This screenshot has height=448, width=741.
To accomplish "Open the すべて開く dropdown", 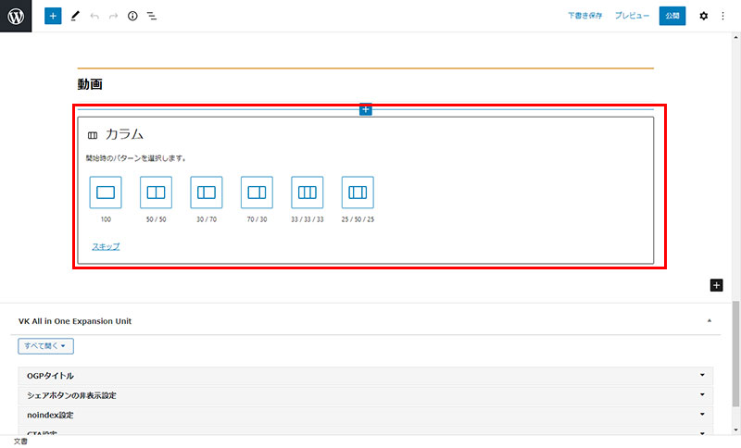I will 45,345.
